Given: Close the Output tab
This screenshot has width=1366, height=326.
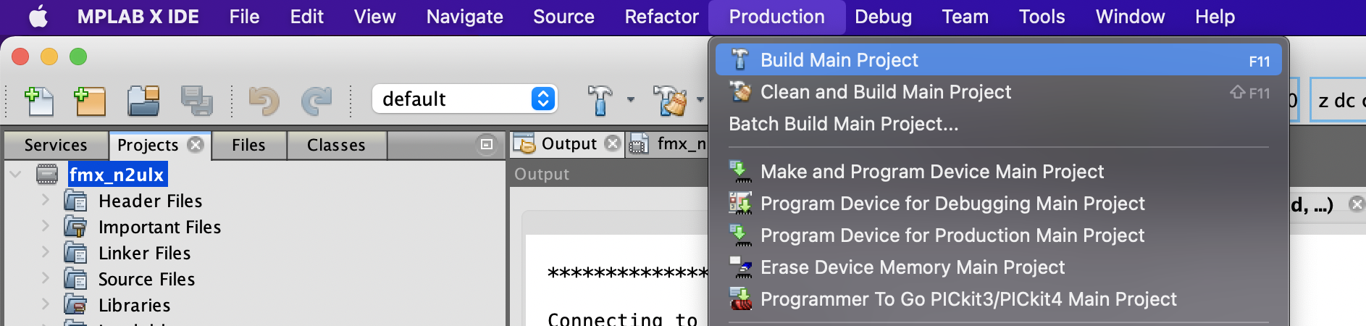Looking at the screenshot, I should click(x=613, y=143).
